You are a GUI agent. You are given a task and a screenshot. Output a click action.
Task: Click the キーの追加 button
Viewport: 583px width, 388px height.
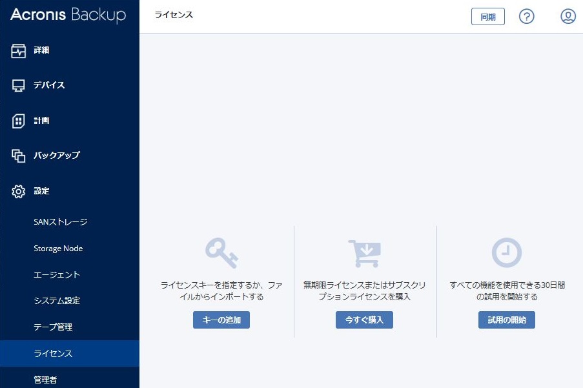coord(221,320)
